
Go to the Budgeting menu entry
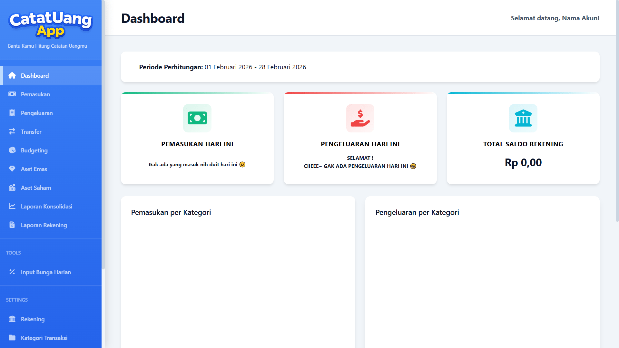click(x=34, y=150)
